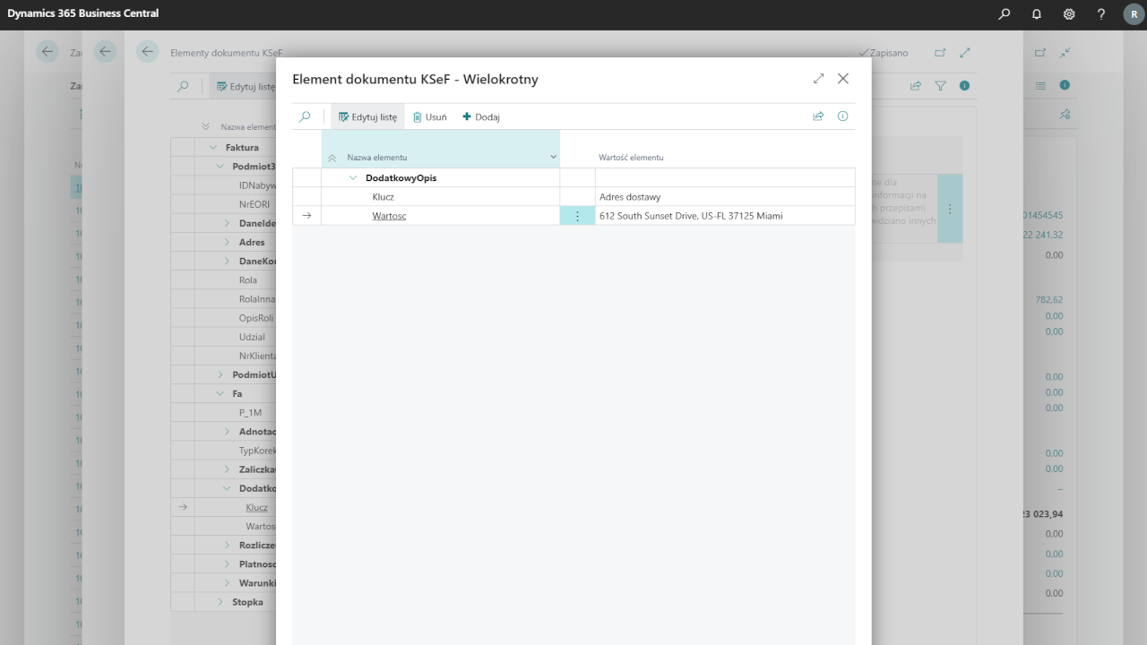Click Usuń to delete the row
The image size is (1147, 645).
point(430,116)
